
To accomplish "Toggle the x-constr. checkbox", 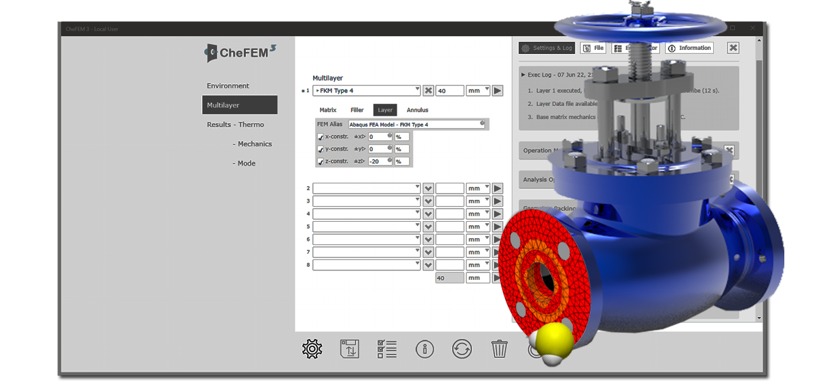I will [321, 137].
